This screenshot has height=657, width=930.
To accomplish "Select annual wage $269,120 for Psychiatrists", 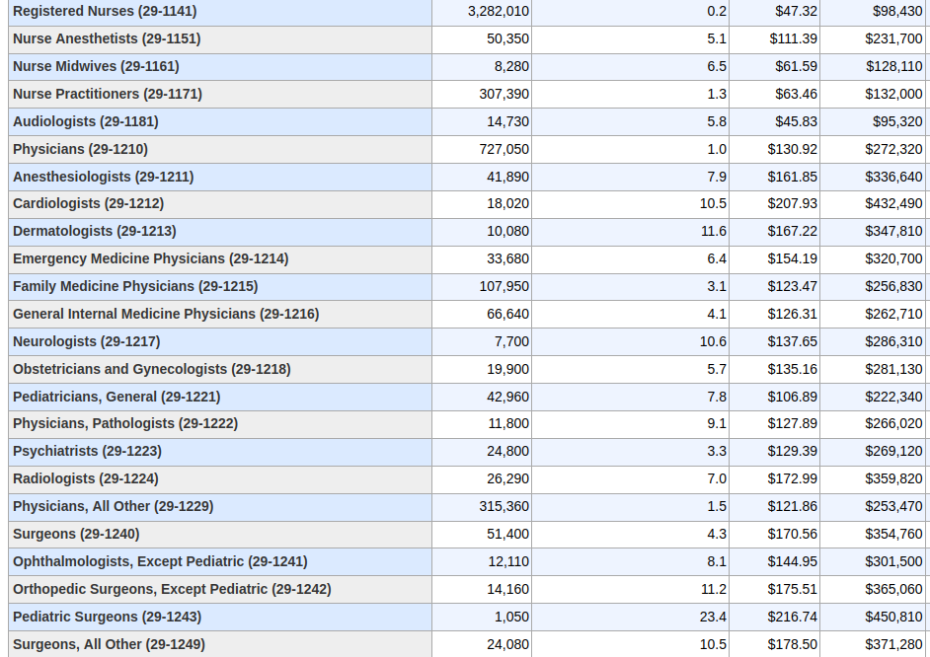I will click(x=893, y=452).
